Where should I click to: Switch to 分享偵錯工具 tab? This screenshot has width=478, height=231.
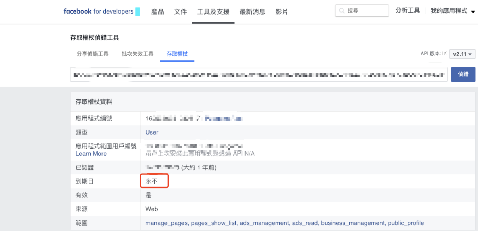(x=93, y=54)
